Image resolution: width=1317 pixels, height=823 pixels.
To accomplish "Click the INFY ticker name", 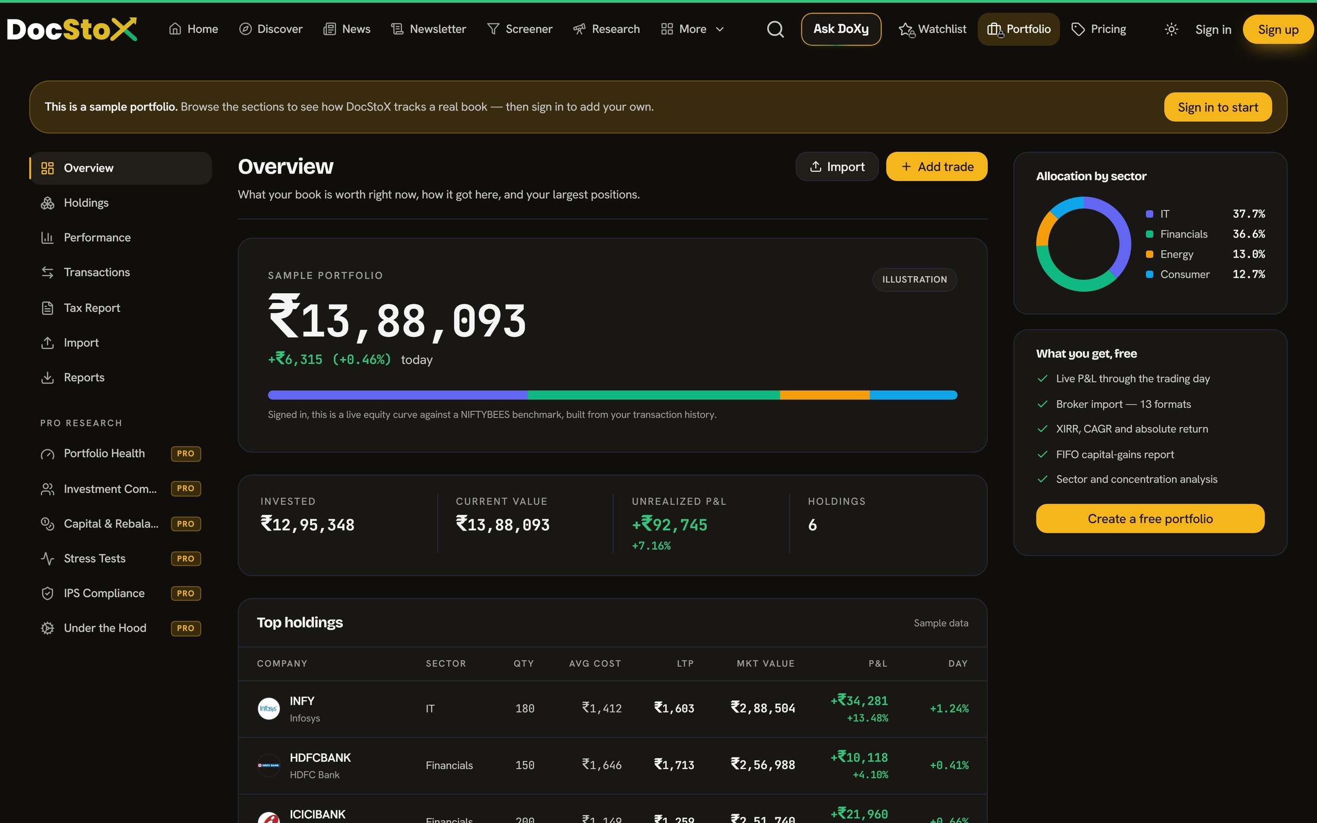I will 302,701.
